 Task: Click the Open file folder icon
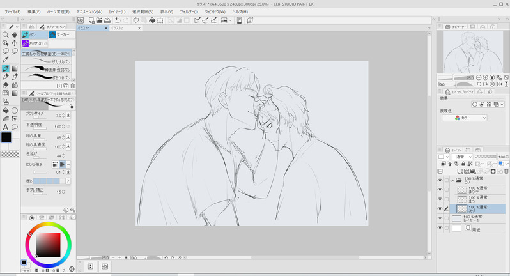99,20
